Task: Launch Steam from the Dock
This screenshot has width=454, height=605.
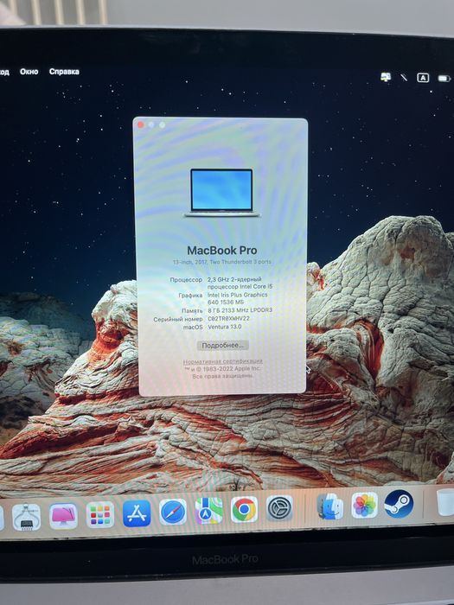Action: click(399, 504)
